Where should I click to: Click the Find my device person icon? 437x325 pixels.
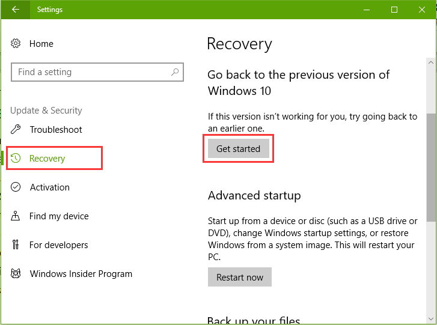point(16,216)
